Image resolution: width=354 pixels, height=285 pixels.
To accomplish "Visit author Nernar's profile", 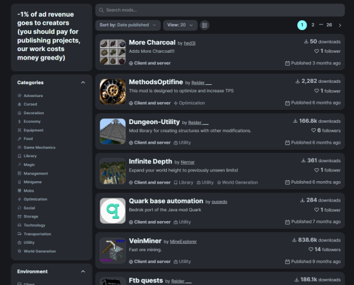I will [x=188, y=162].
